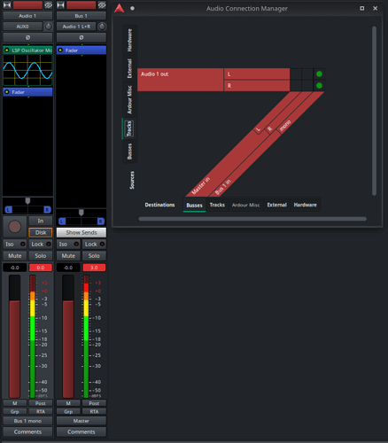Image resolution: width=388 pixels, height=443 pixels.
Task: Solo the Audio 1 track
Action: [x=41, y=256]
